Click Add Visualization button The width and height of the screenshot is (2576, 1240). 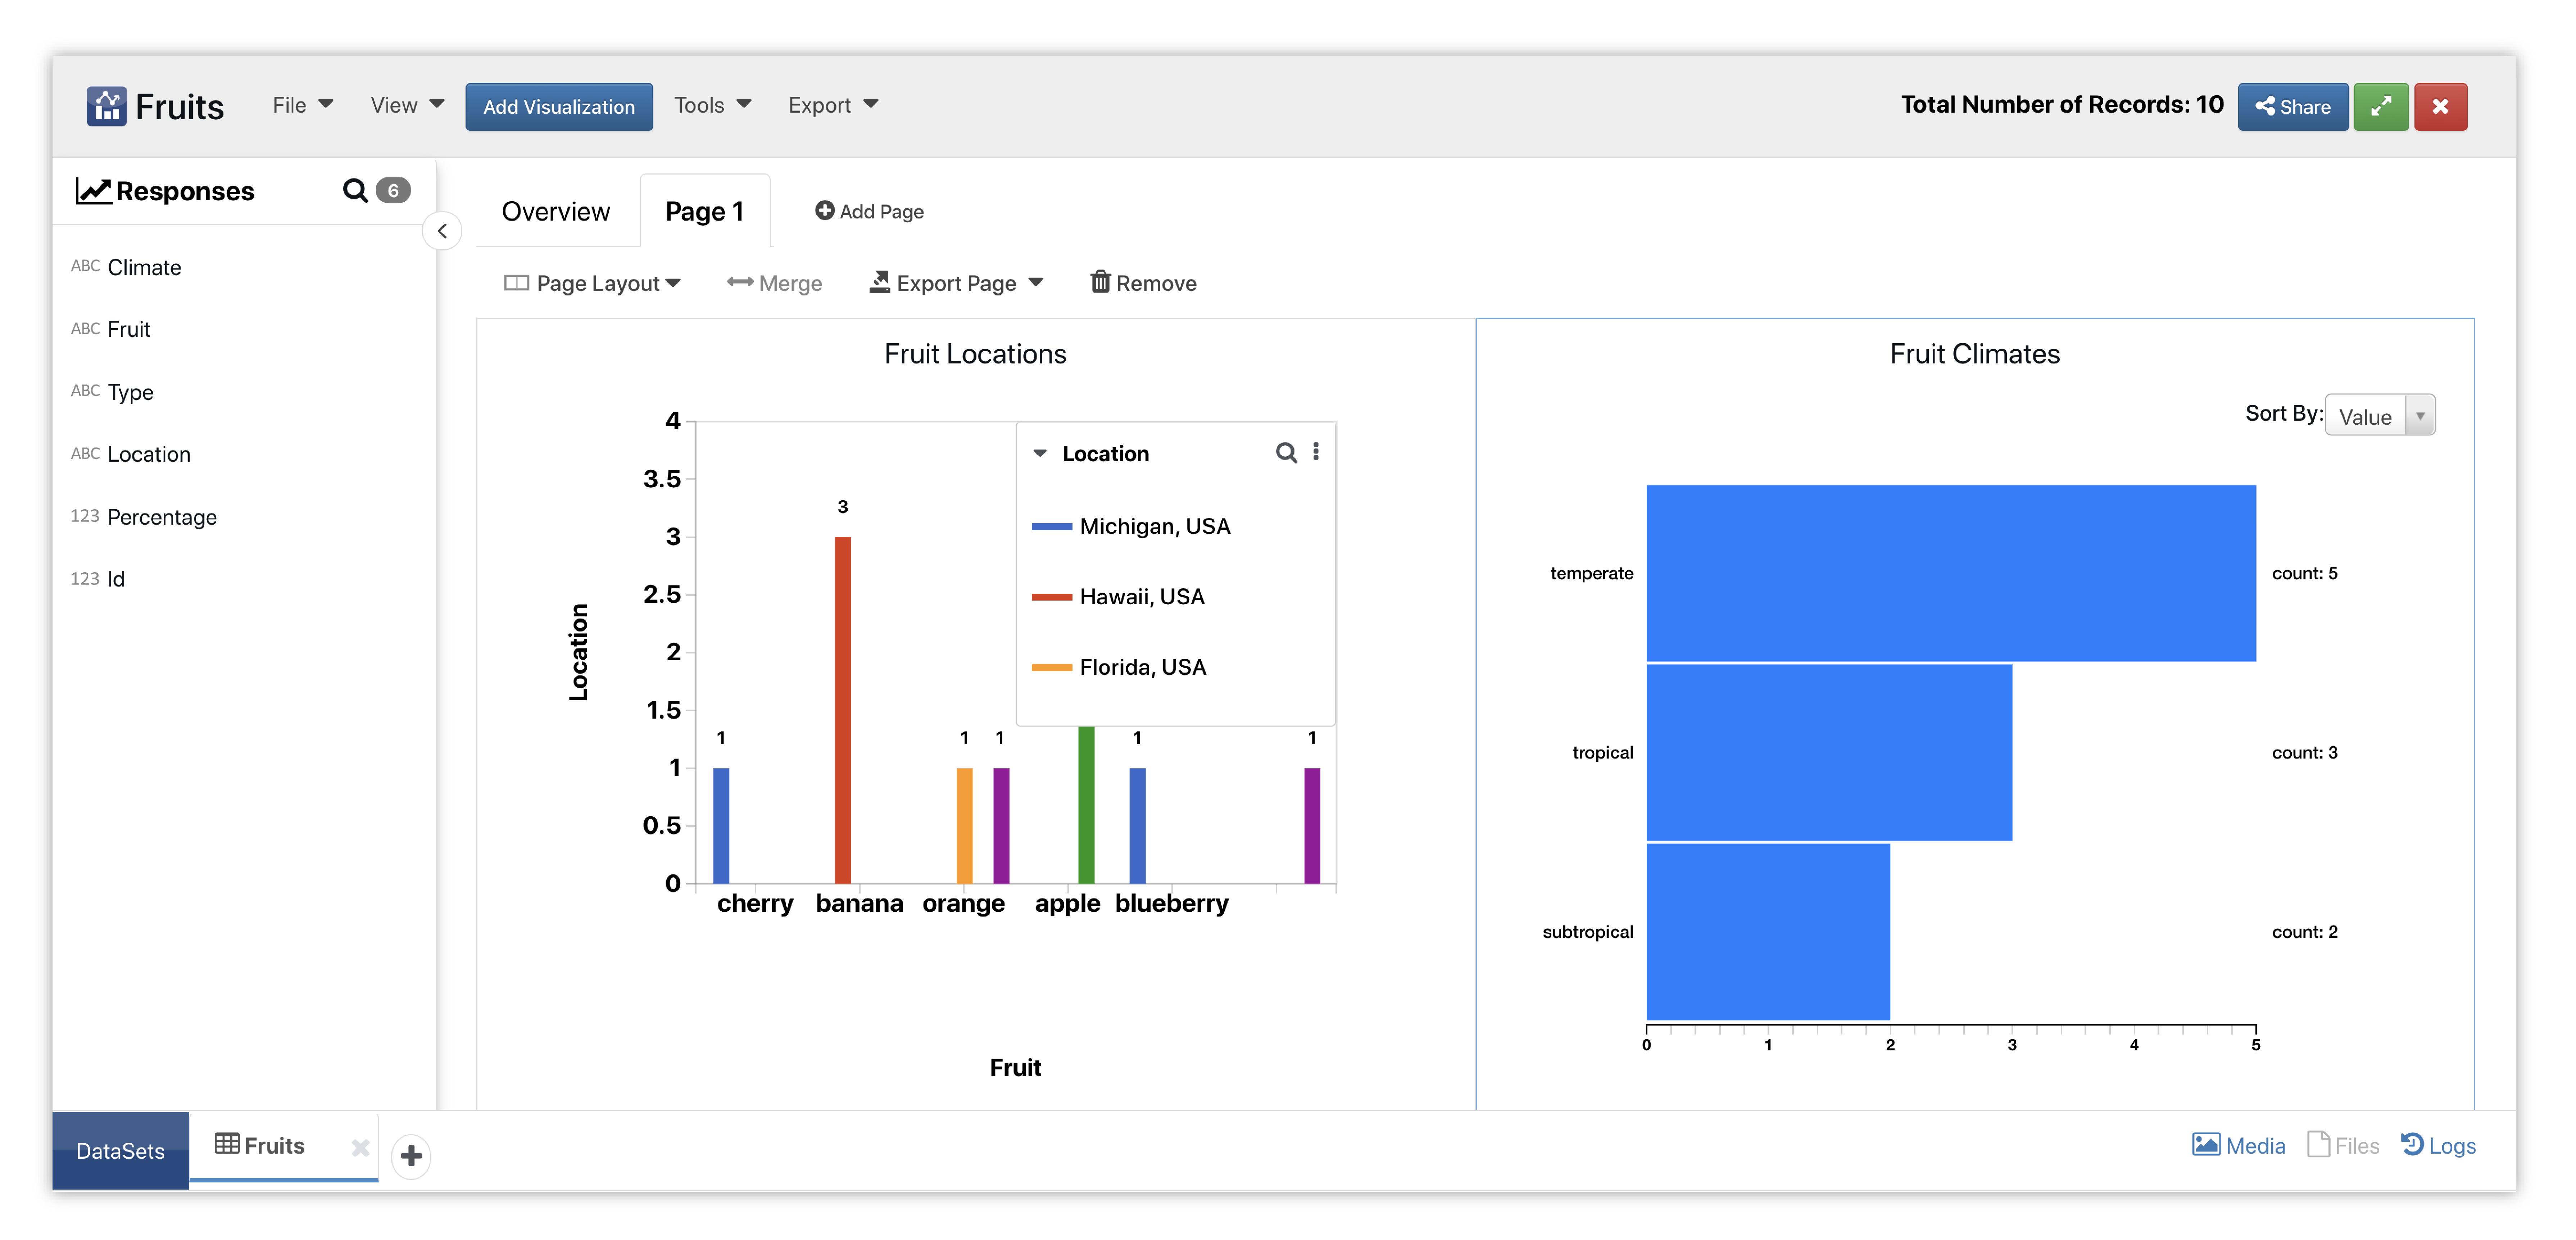tap(559, 106)
